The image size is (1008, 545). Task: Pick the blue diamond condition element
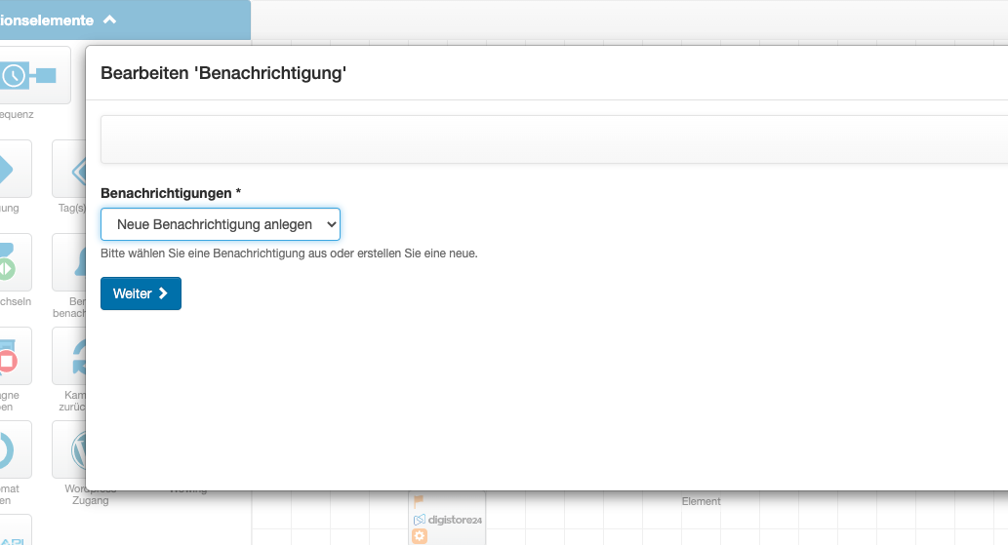click(14, 169)
